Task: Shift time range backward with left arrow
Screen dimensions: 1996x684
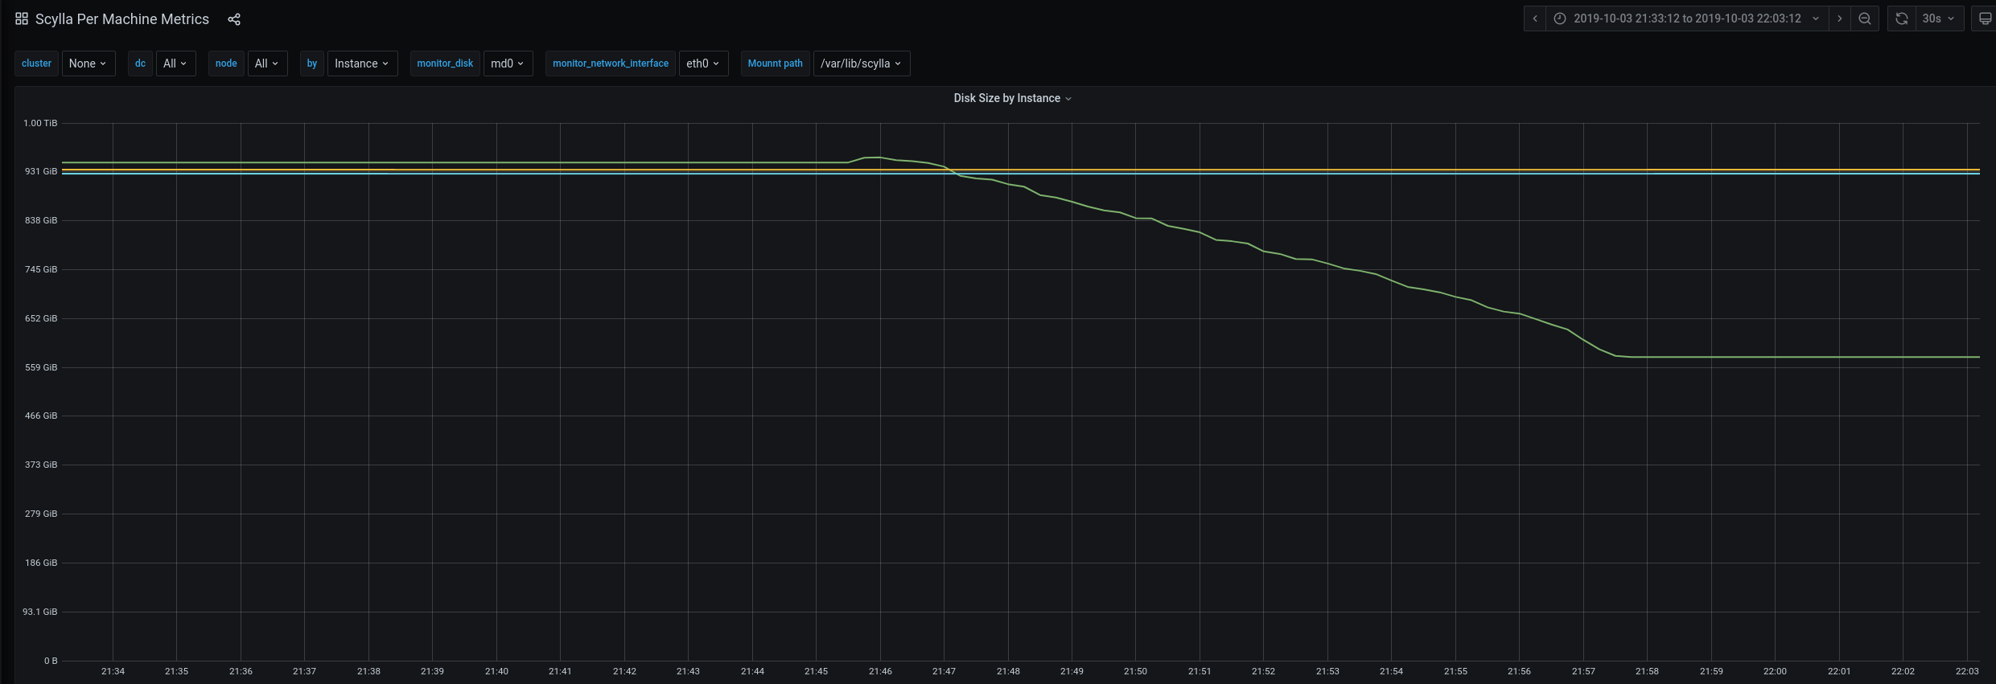Action: pyautogui.click(x=1535, y=18)
